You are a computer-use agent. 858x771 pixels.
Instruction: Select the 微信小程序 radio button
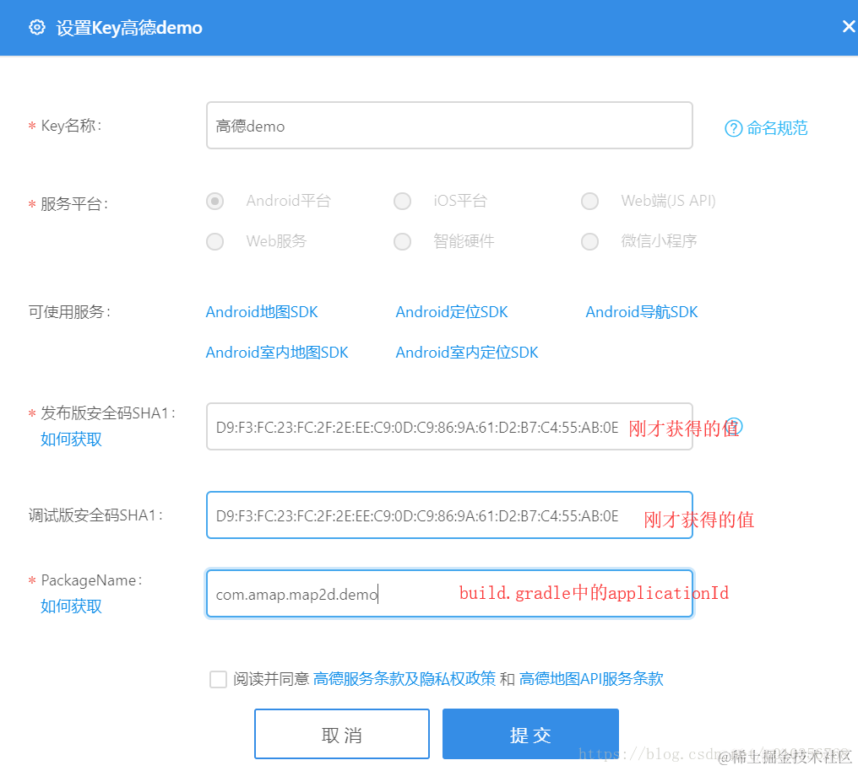click(589, 241)
